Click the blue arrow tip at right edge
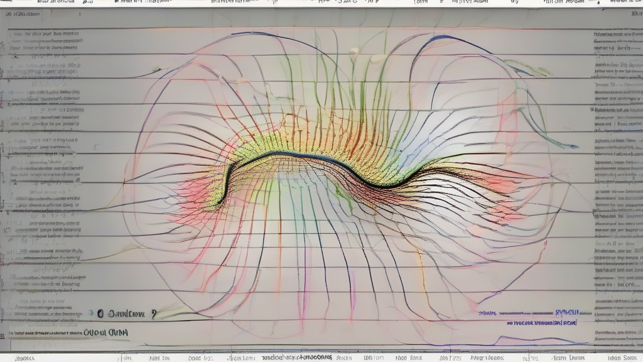Image resolution: width=643 pixels, height=362 pixels. [573, 146]
